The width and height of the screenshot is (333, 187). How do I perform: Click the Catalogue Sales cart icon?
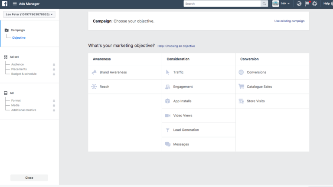(x=241, y=87)
